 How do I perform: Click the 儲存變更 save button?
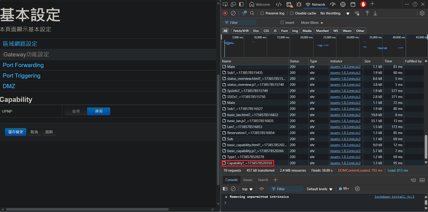coord(15,132)
